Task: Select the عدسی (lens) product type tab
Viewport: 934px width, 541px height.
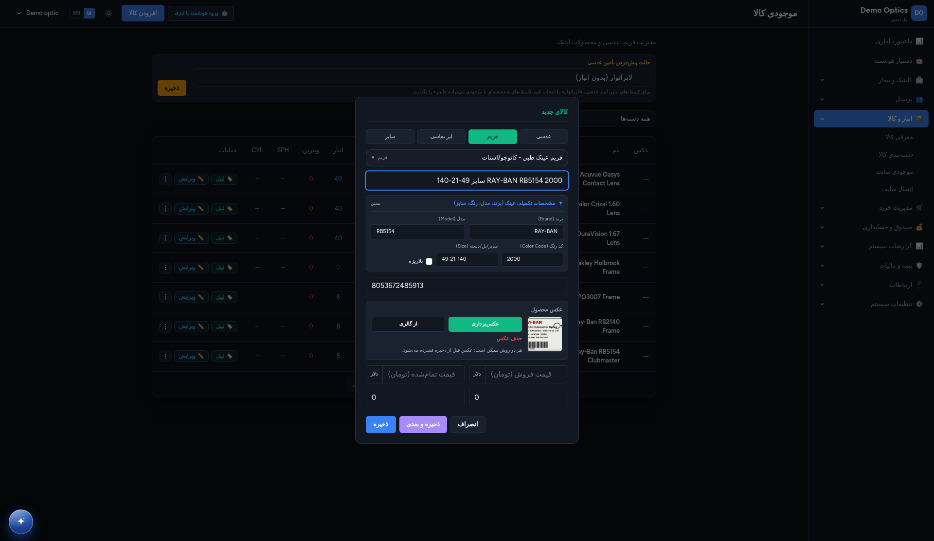Action: click(544, 137)
